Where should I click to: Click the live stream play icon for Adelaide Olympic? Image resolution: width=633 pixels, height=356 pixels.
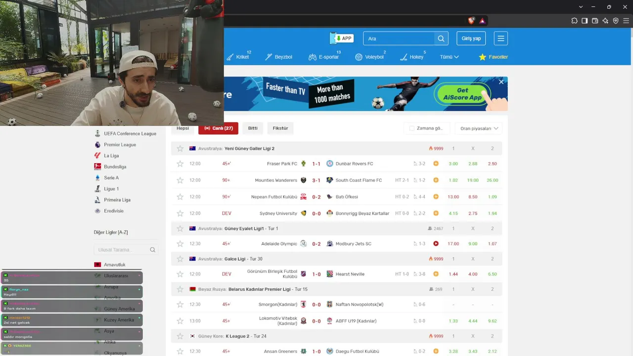click(x=436, y=244)
